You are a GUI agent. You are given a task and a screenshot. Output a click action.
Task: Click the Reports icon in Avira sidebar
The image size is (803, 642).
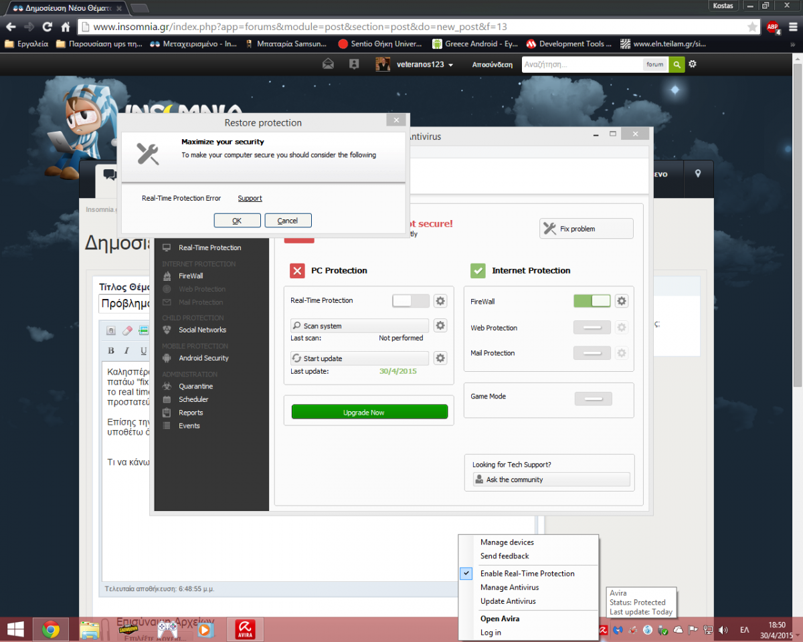(167, 413)
